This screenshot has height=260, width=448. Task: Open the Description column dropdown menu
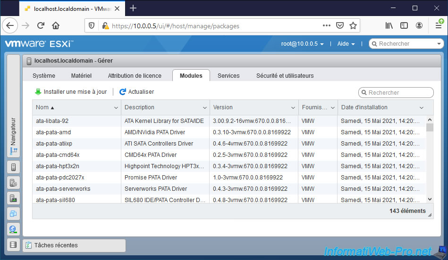pyautogui.click(x=204, y=108)
